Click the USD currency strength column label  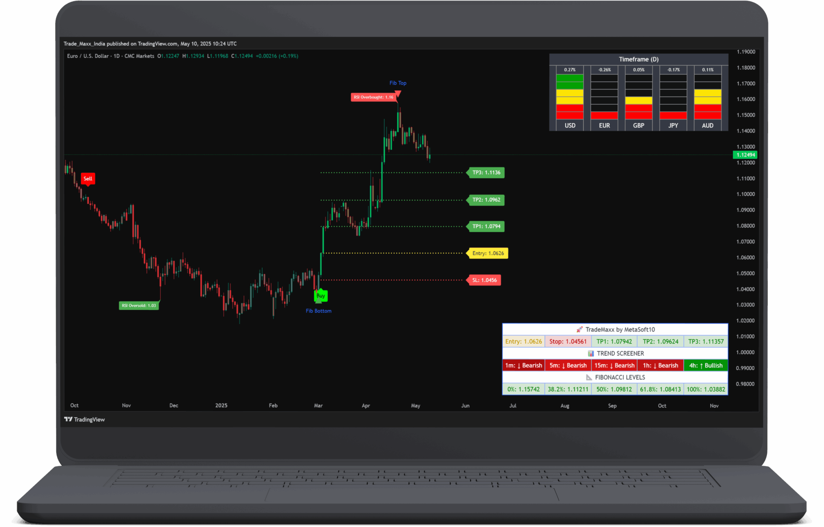pyautogui.click(x=570, y=126)
